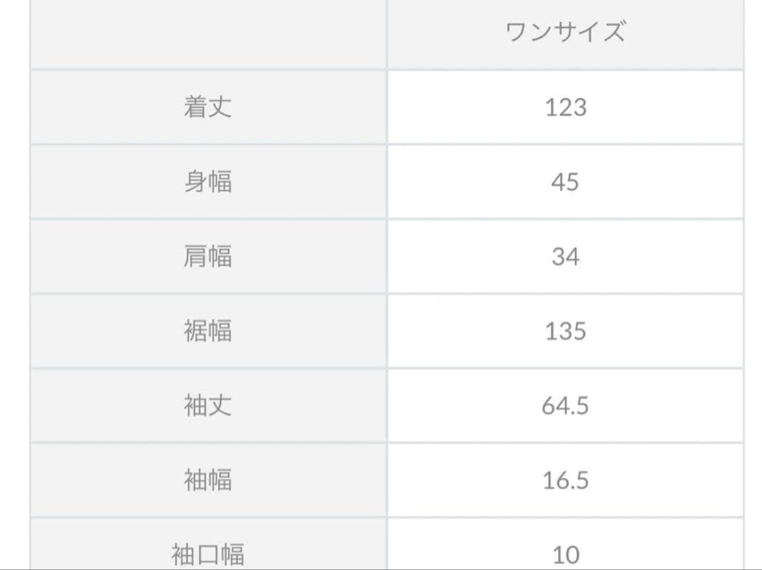Click the 16.5 value for 袖幅
762x570 pixels.
[566, 481]
